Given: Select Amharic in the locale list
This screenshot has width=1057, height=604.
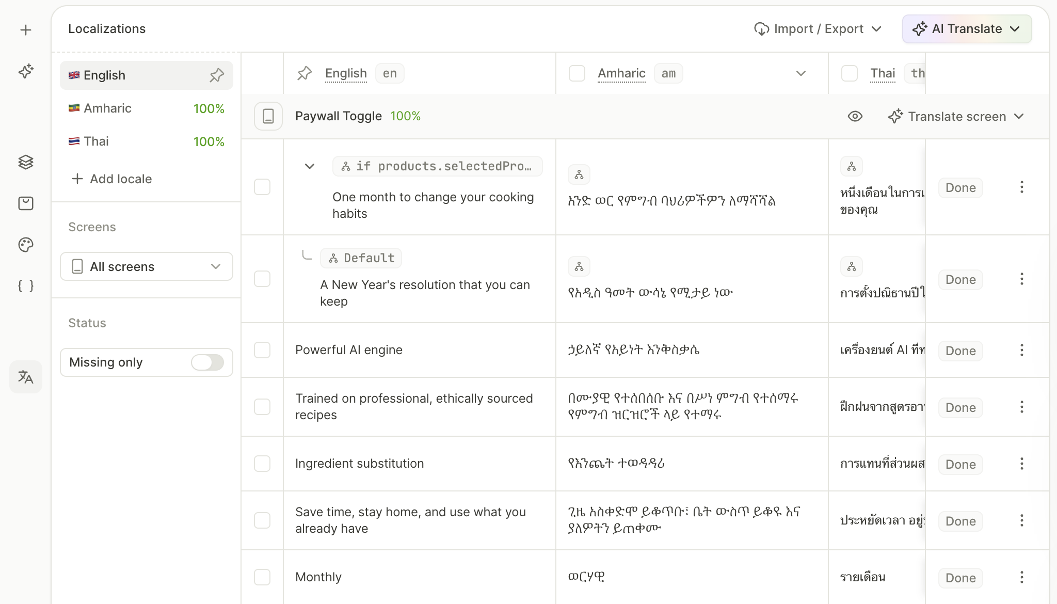Looking at the screenshot, I should pyautogui.click(x=147, y=108).
